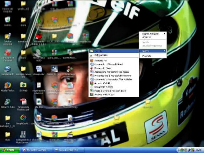Show hidden tray icons arrow
This screenshot has width=204, height=153.
[178, 150]
